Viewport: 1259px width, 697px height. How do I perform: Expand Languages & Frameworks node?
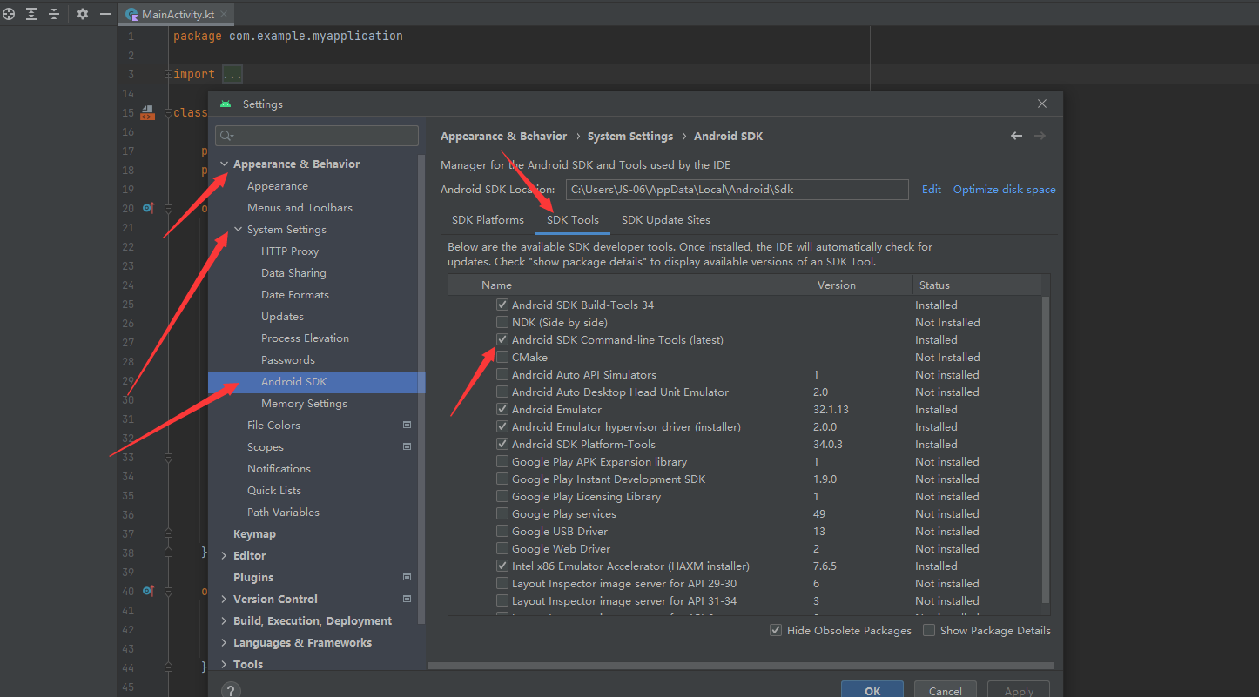click(x=225, y=642)
